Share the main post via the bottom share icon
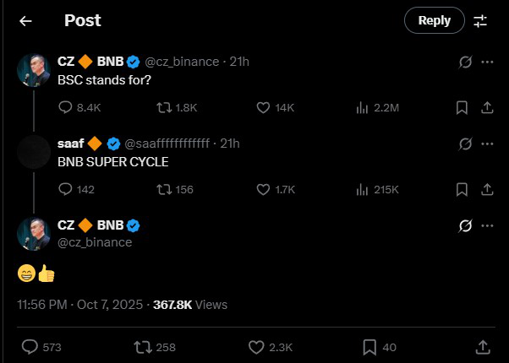The width and height of the screenshot is (509, 363). [x=482, y=346]
